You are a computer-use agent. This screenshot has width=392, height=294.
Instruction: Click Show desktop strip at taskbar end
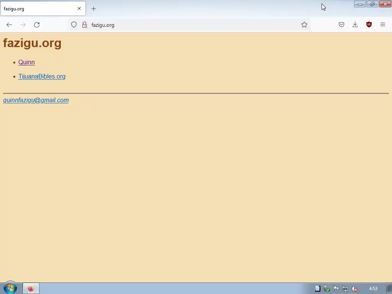[389, 289]
